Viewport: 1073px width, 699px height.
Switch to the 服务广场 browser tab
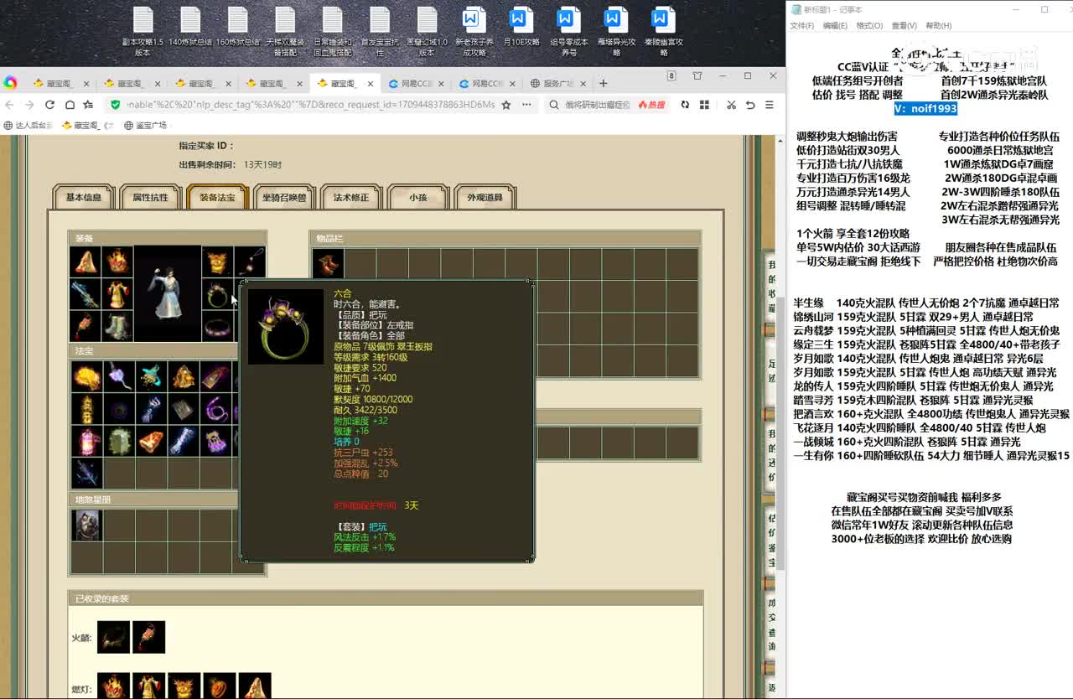[557, 83]
